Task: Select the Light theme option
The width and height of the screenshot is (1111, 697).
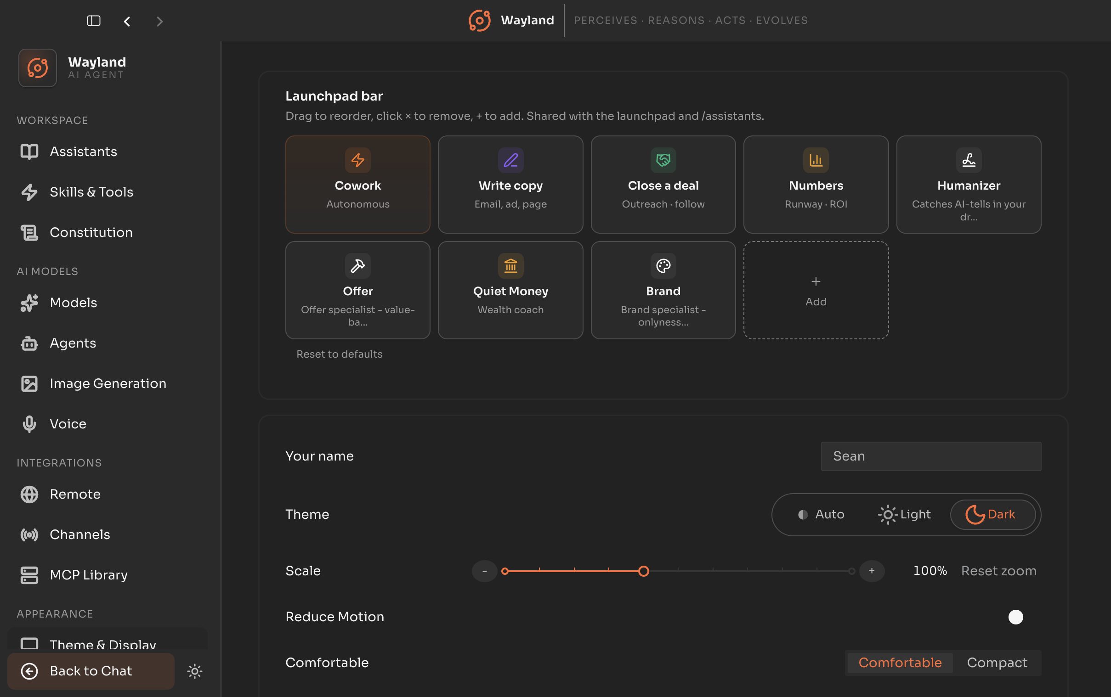Action: tap(904, 514)
